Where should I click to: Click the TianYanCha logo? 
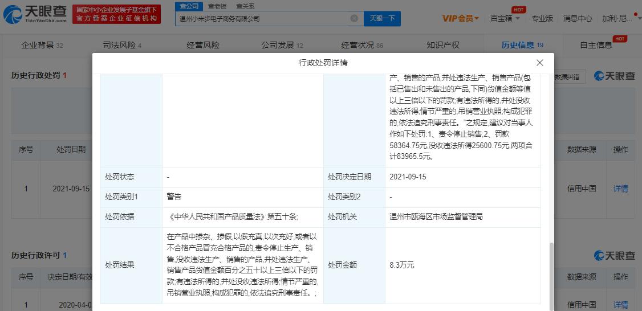coord(35,14)
